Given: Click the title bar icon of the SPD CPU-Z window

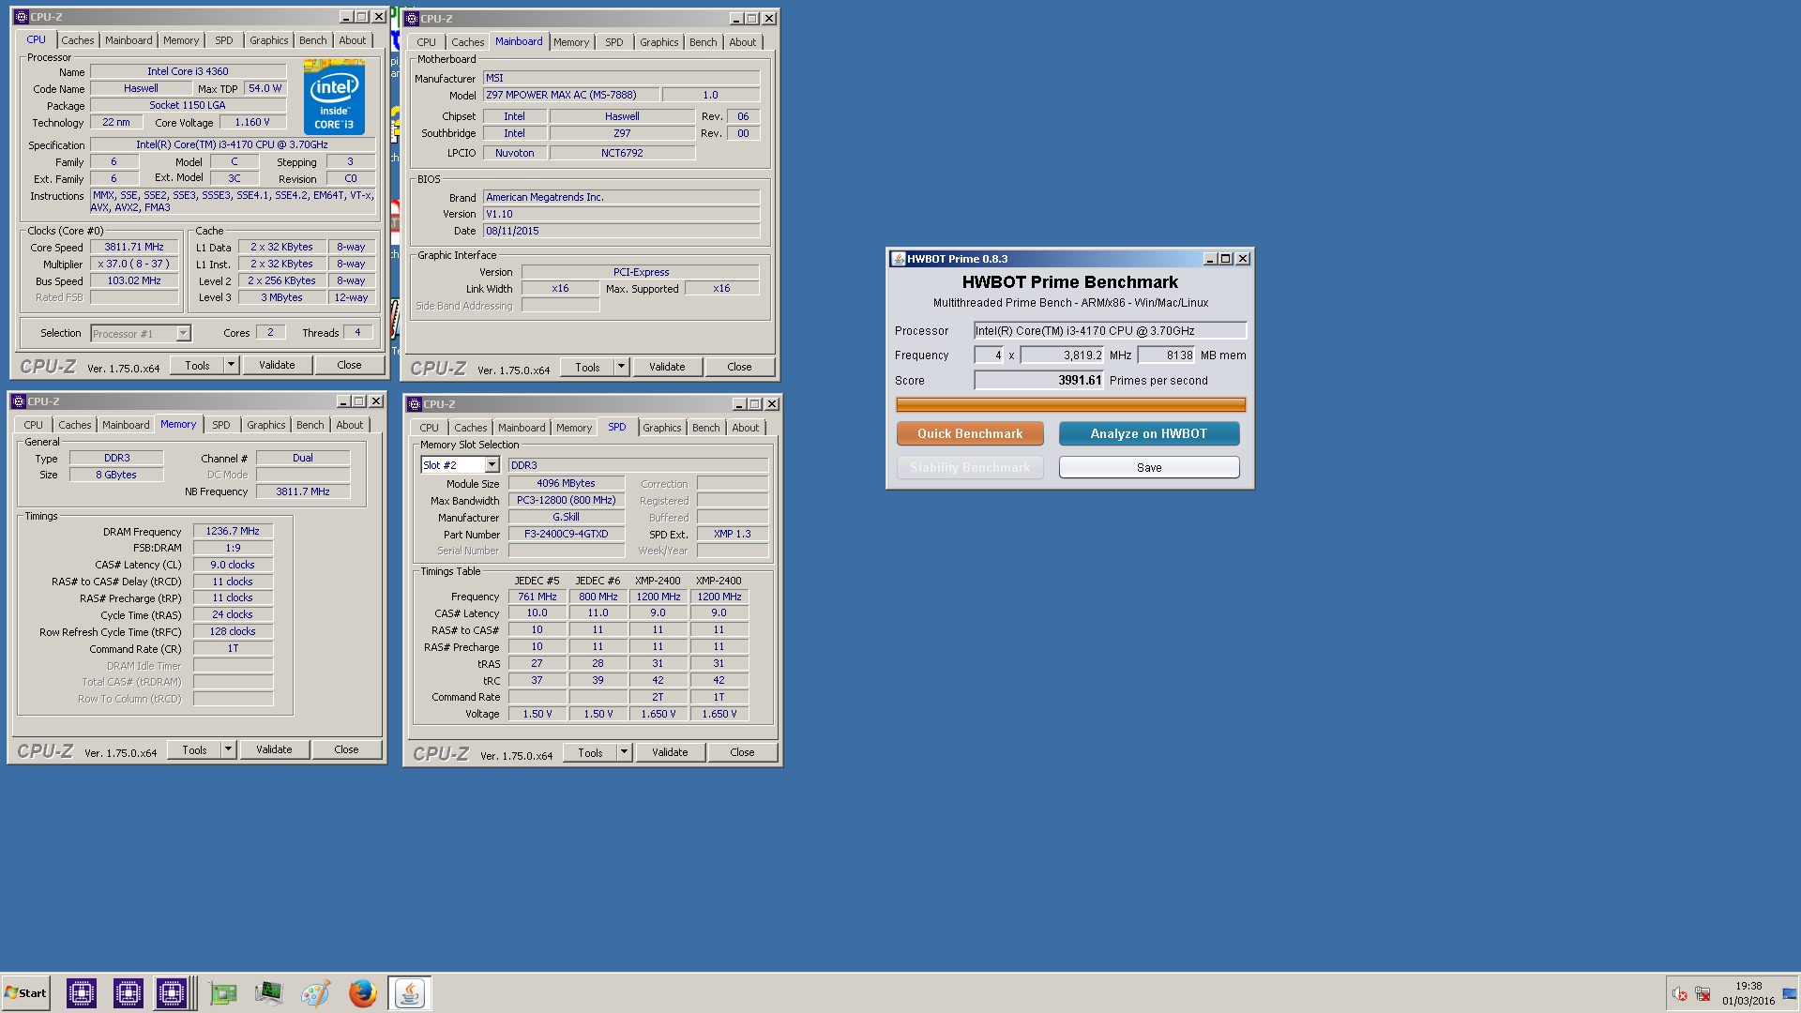Looking at the screenshot, I should tap(415, 404).
